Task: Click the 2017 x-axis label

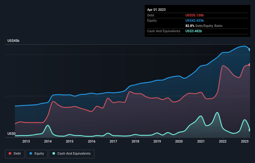Action: pos(113,141)
